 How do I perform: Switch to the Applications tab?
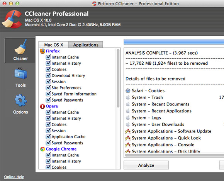(x=86, y=45)
